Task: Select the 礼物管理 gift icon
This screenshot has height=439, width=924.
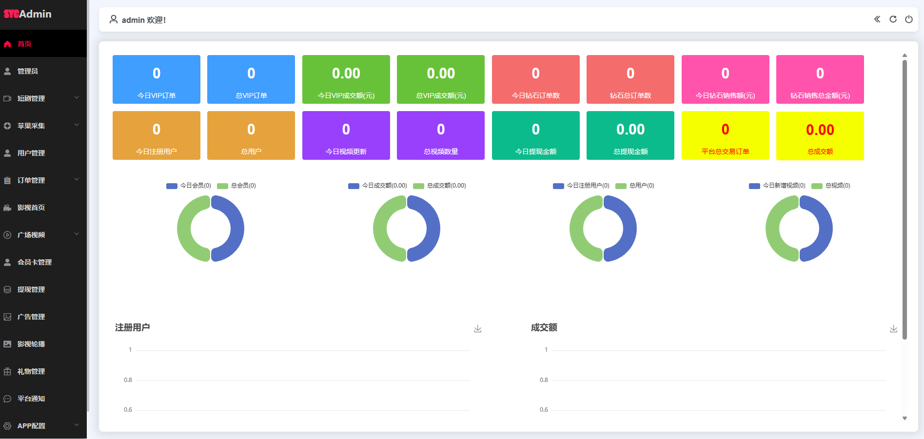Action: click(7, 371)
